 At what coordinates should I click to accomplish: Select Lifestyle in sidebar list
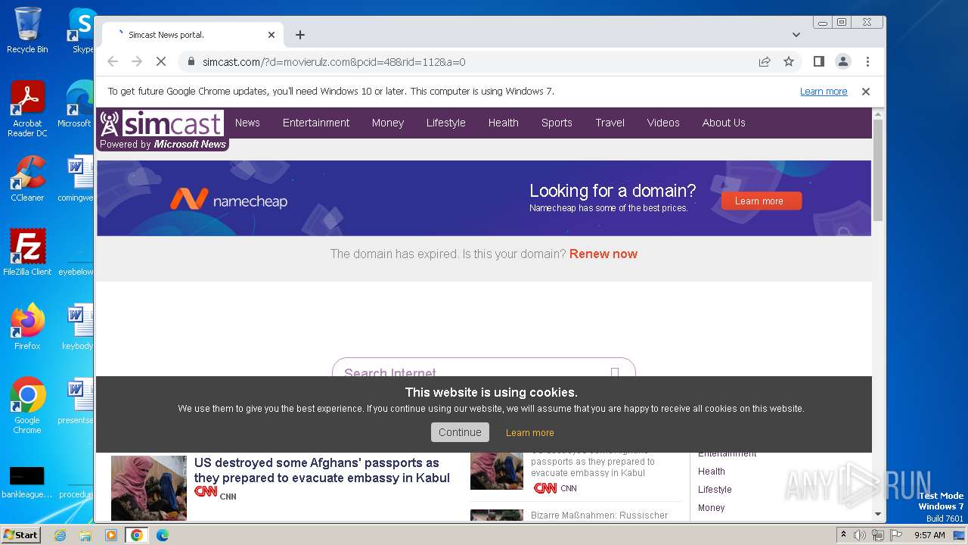point(715,490)
